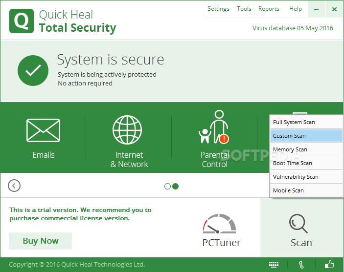Launch the PCTuner speedometer icon
The image size is (344, 272).
pos(219,224)
